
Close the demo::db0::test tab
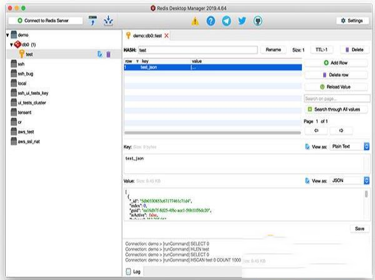click(166, 36)
